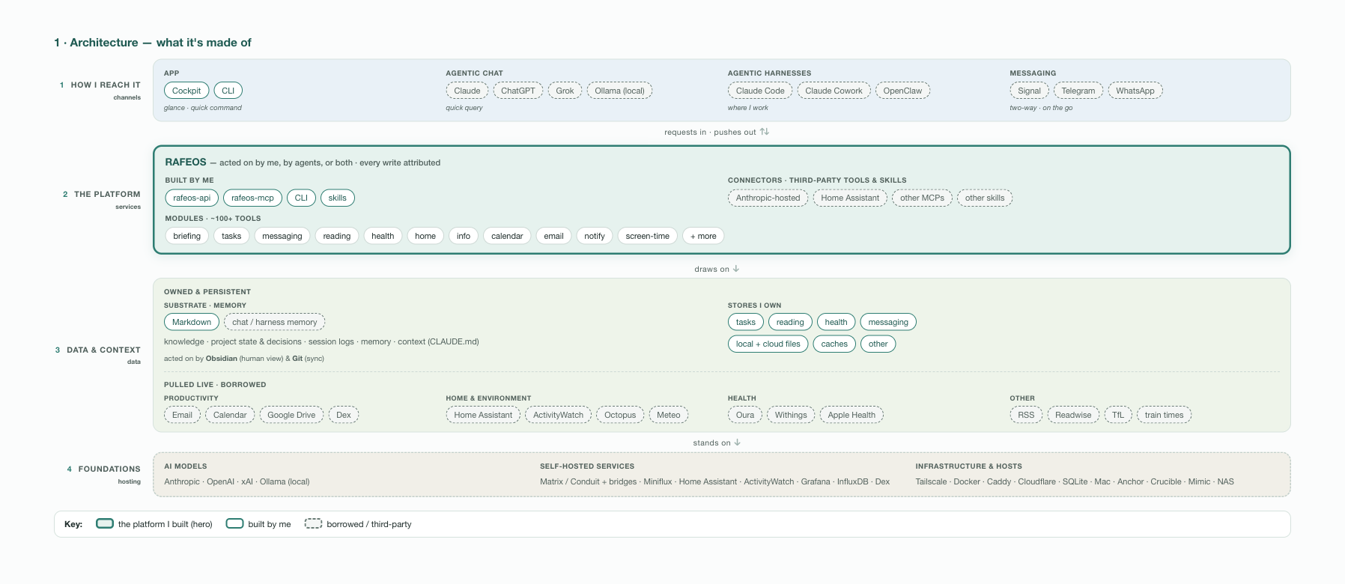Image resolution: width=1345 pixels, height=584 pixels.
Task: Click the 'train times' chip
Action: point(1164,415)
